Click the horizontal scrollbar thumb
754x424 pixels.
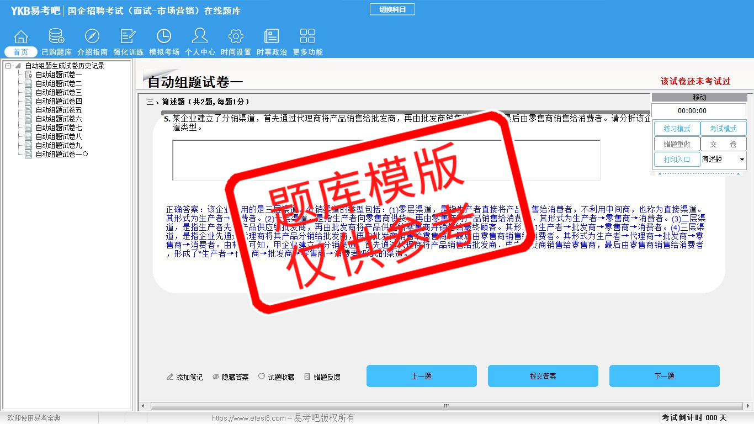click(445, 406)
